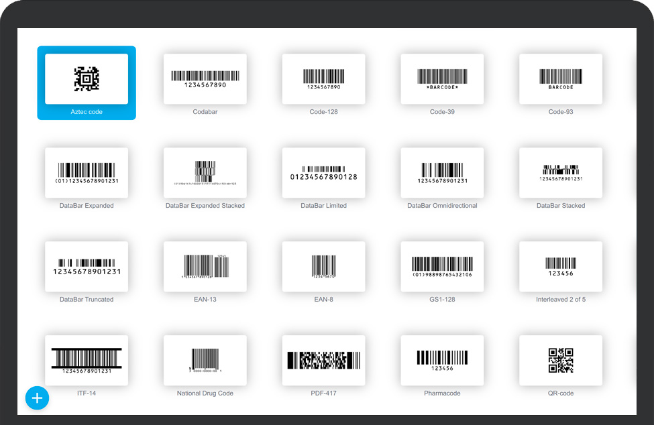Pick the PDF-417 barcode icon
Image resolution: width=654 pixels, height=425 pixels.
(323, 360)
